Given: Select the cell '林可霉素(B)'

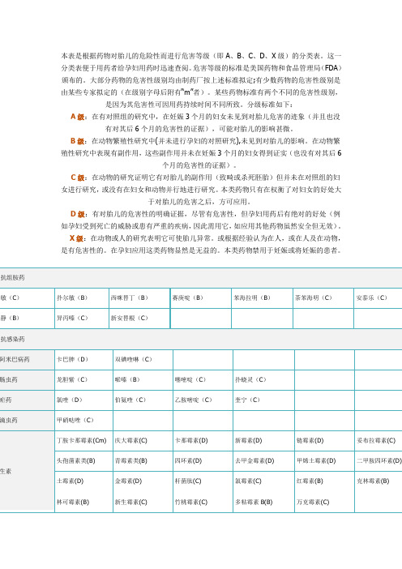Looking at the screenshot, I should pos(73,503).
